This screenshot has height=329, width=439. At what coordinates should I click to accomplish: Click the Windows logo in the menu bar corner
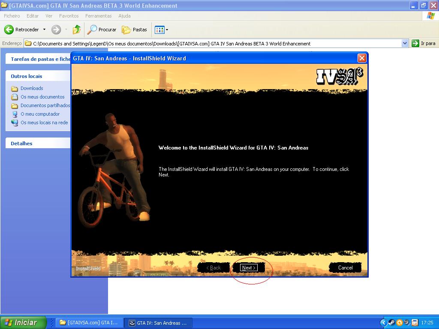[430, 16]
